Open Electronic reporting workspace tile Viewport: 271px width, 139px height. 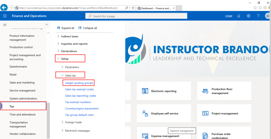coord(164,91)
